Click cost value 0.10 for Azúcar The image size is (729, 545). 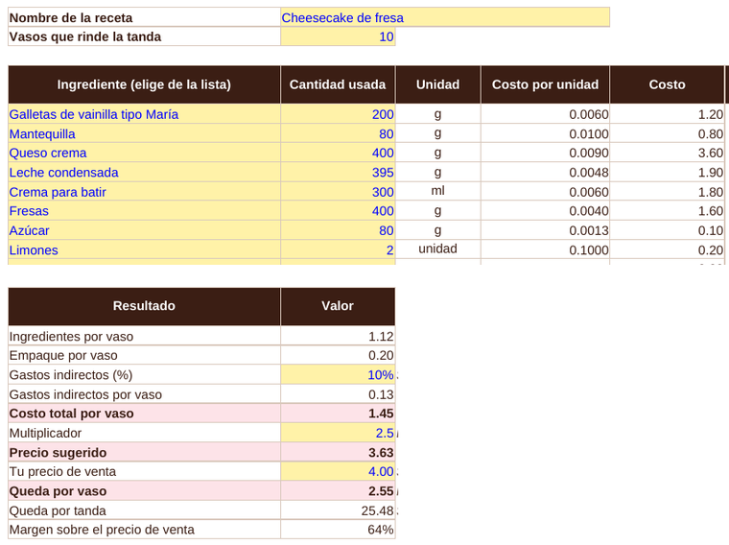pyautogui.click(x=668, y=230)
